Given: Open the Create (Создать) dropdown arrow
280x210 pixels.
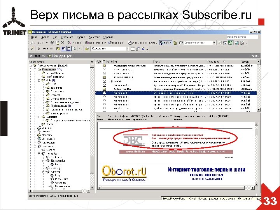Looking at the screenshot, I should (47, 43).
